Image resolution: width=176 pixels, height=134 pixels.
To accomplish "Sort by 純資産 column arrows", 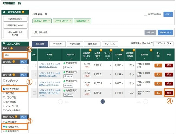I will click(x=97, y=59).
